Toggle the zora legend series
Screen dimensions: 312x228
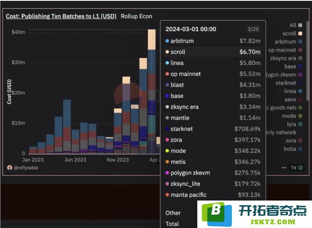coord(294,141)
